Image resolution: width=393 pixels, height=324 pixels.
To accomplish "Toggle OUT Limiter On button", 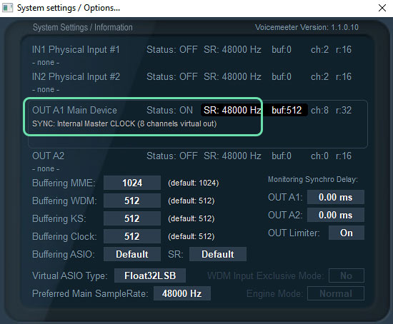I will click(347, 233).
